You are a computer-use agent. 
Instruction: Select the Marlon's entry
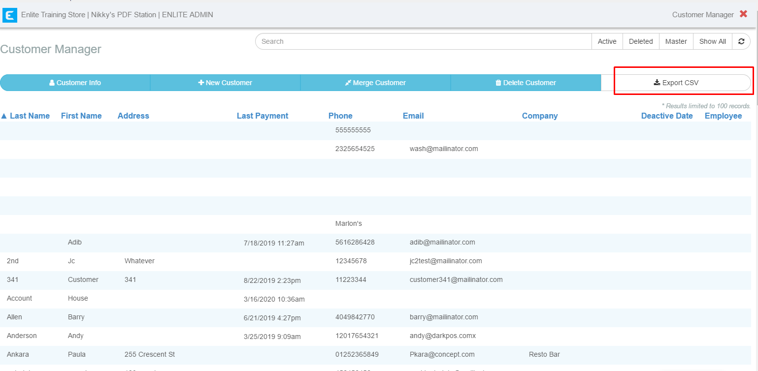coord(349,223)
